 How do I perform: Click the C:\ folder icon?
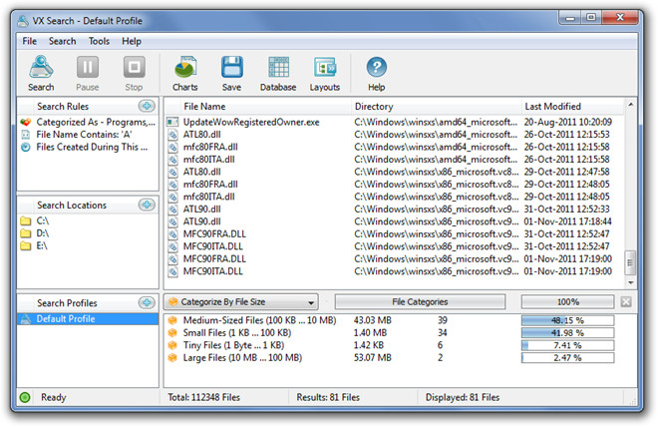coord(26,220)
